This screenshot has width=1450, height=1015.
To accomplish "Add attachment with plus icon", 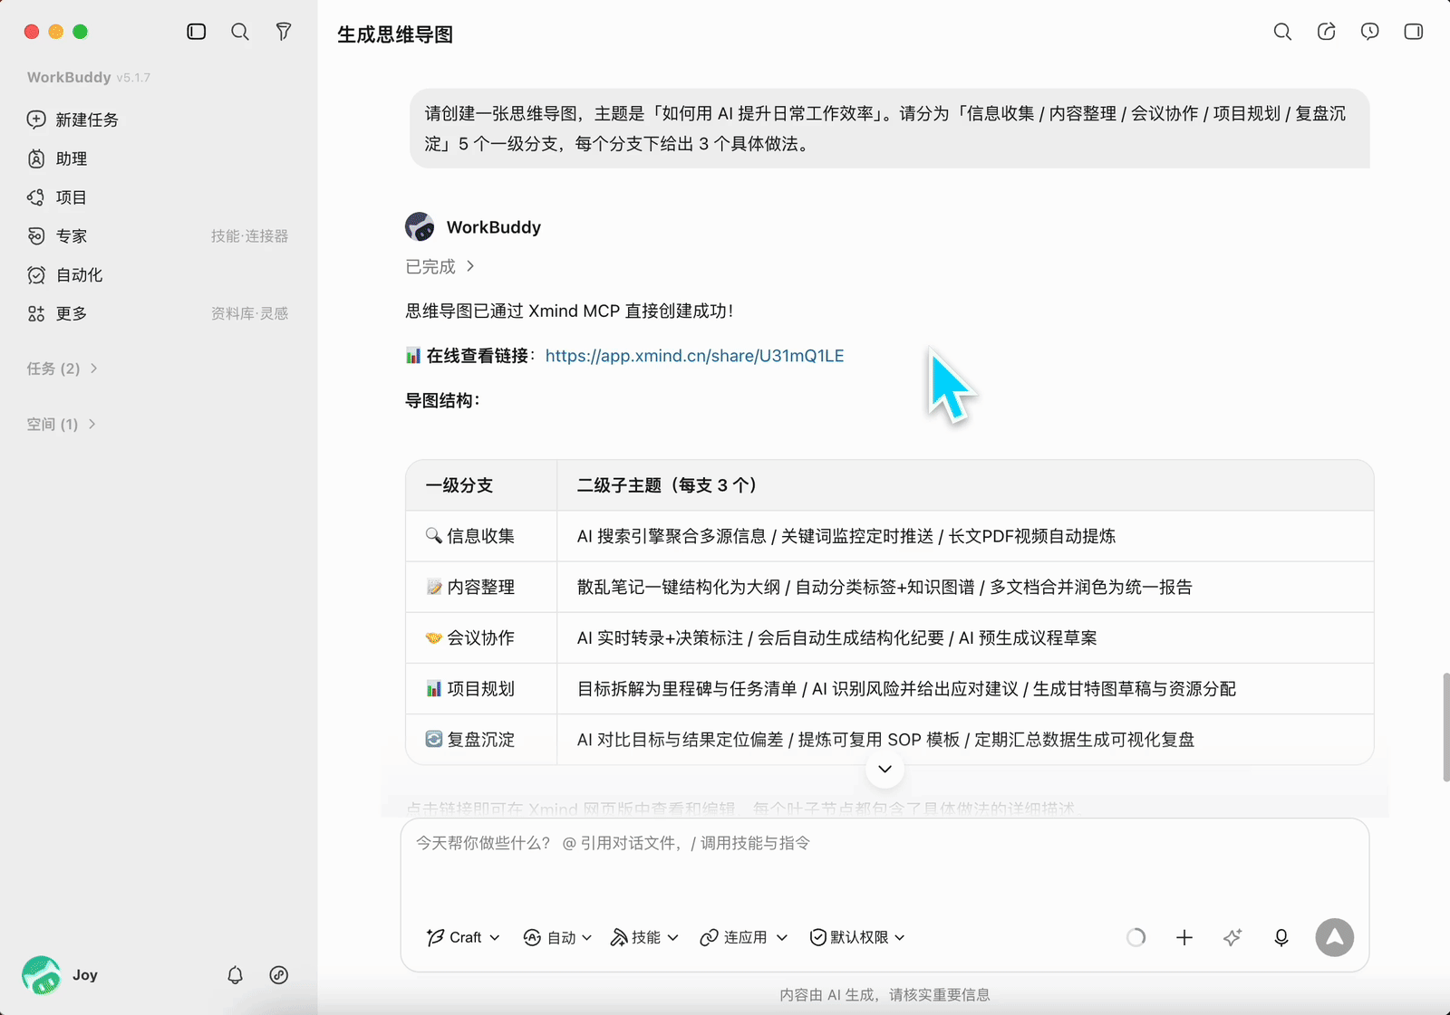I will pyautogui.click(x=1184, y=938).
